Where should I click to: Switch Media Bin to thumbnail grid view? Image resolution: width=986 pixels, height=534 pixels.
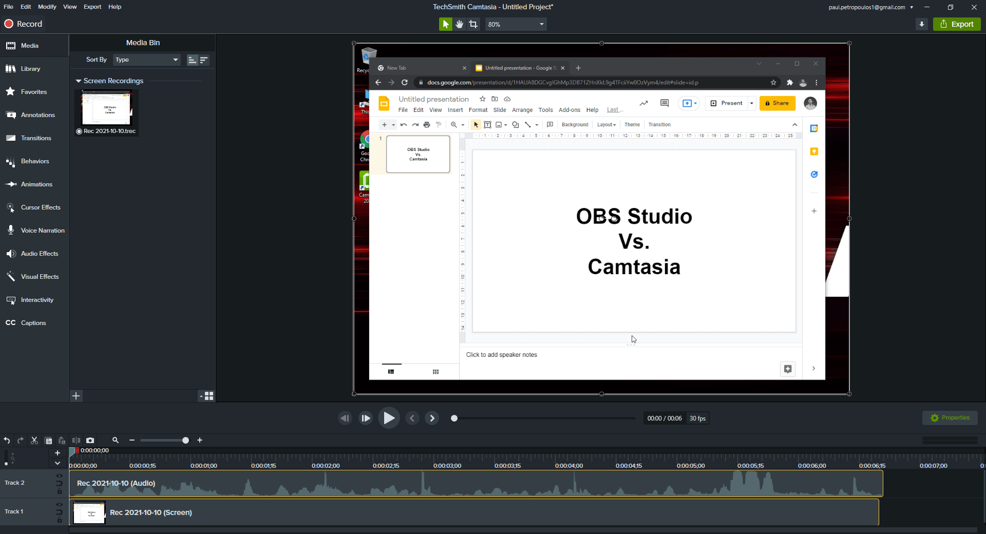pyautogui.click(x=209, y=396)
